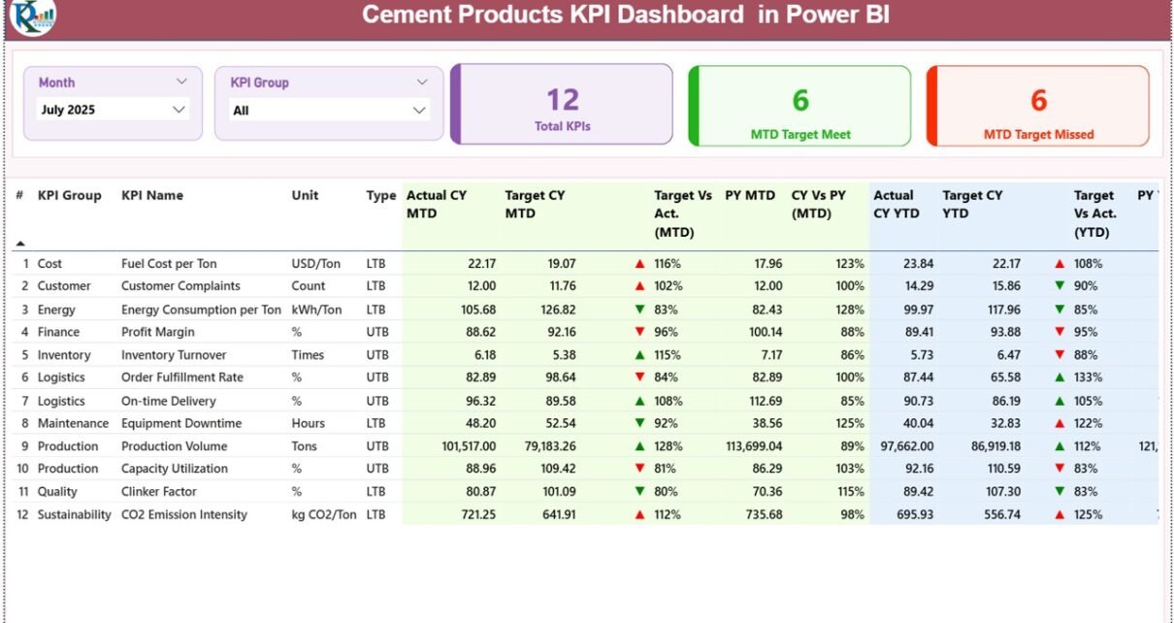This screenshot has width=1174, height=623.
Task: Click the MTD Target Meet card
Action: [x=800, y=106]
